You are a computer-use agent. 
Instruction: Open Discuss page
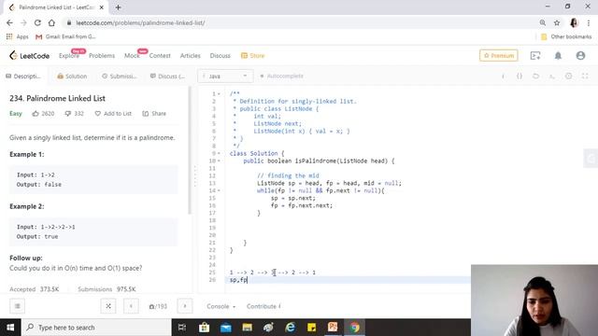221,56
